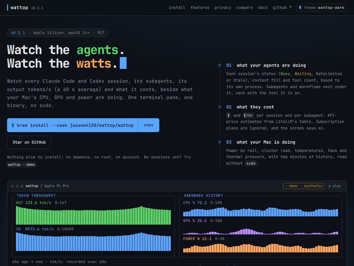Image resolution: width=354 pixels, height=266 pixels.
Task: Open the docs nav link
Action: pyautogui.click(x=263, y=8)
